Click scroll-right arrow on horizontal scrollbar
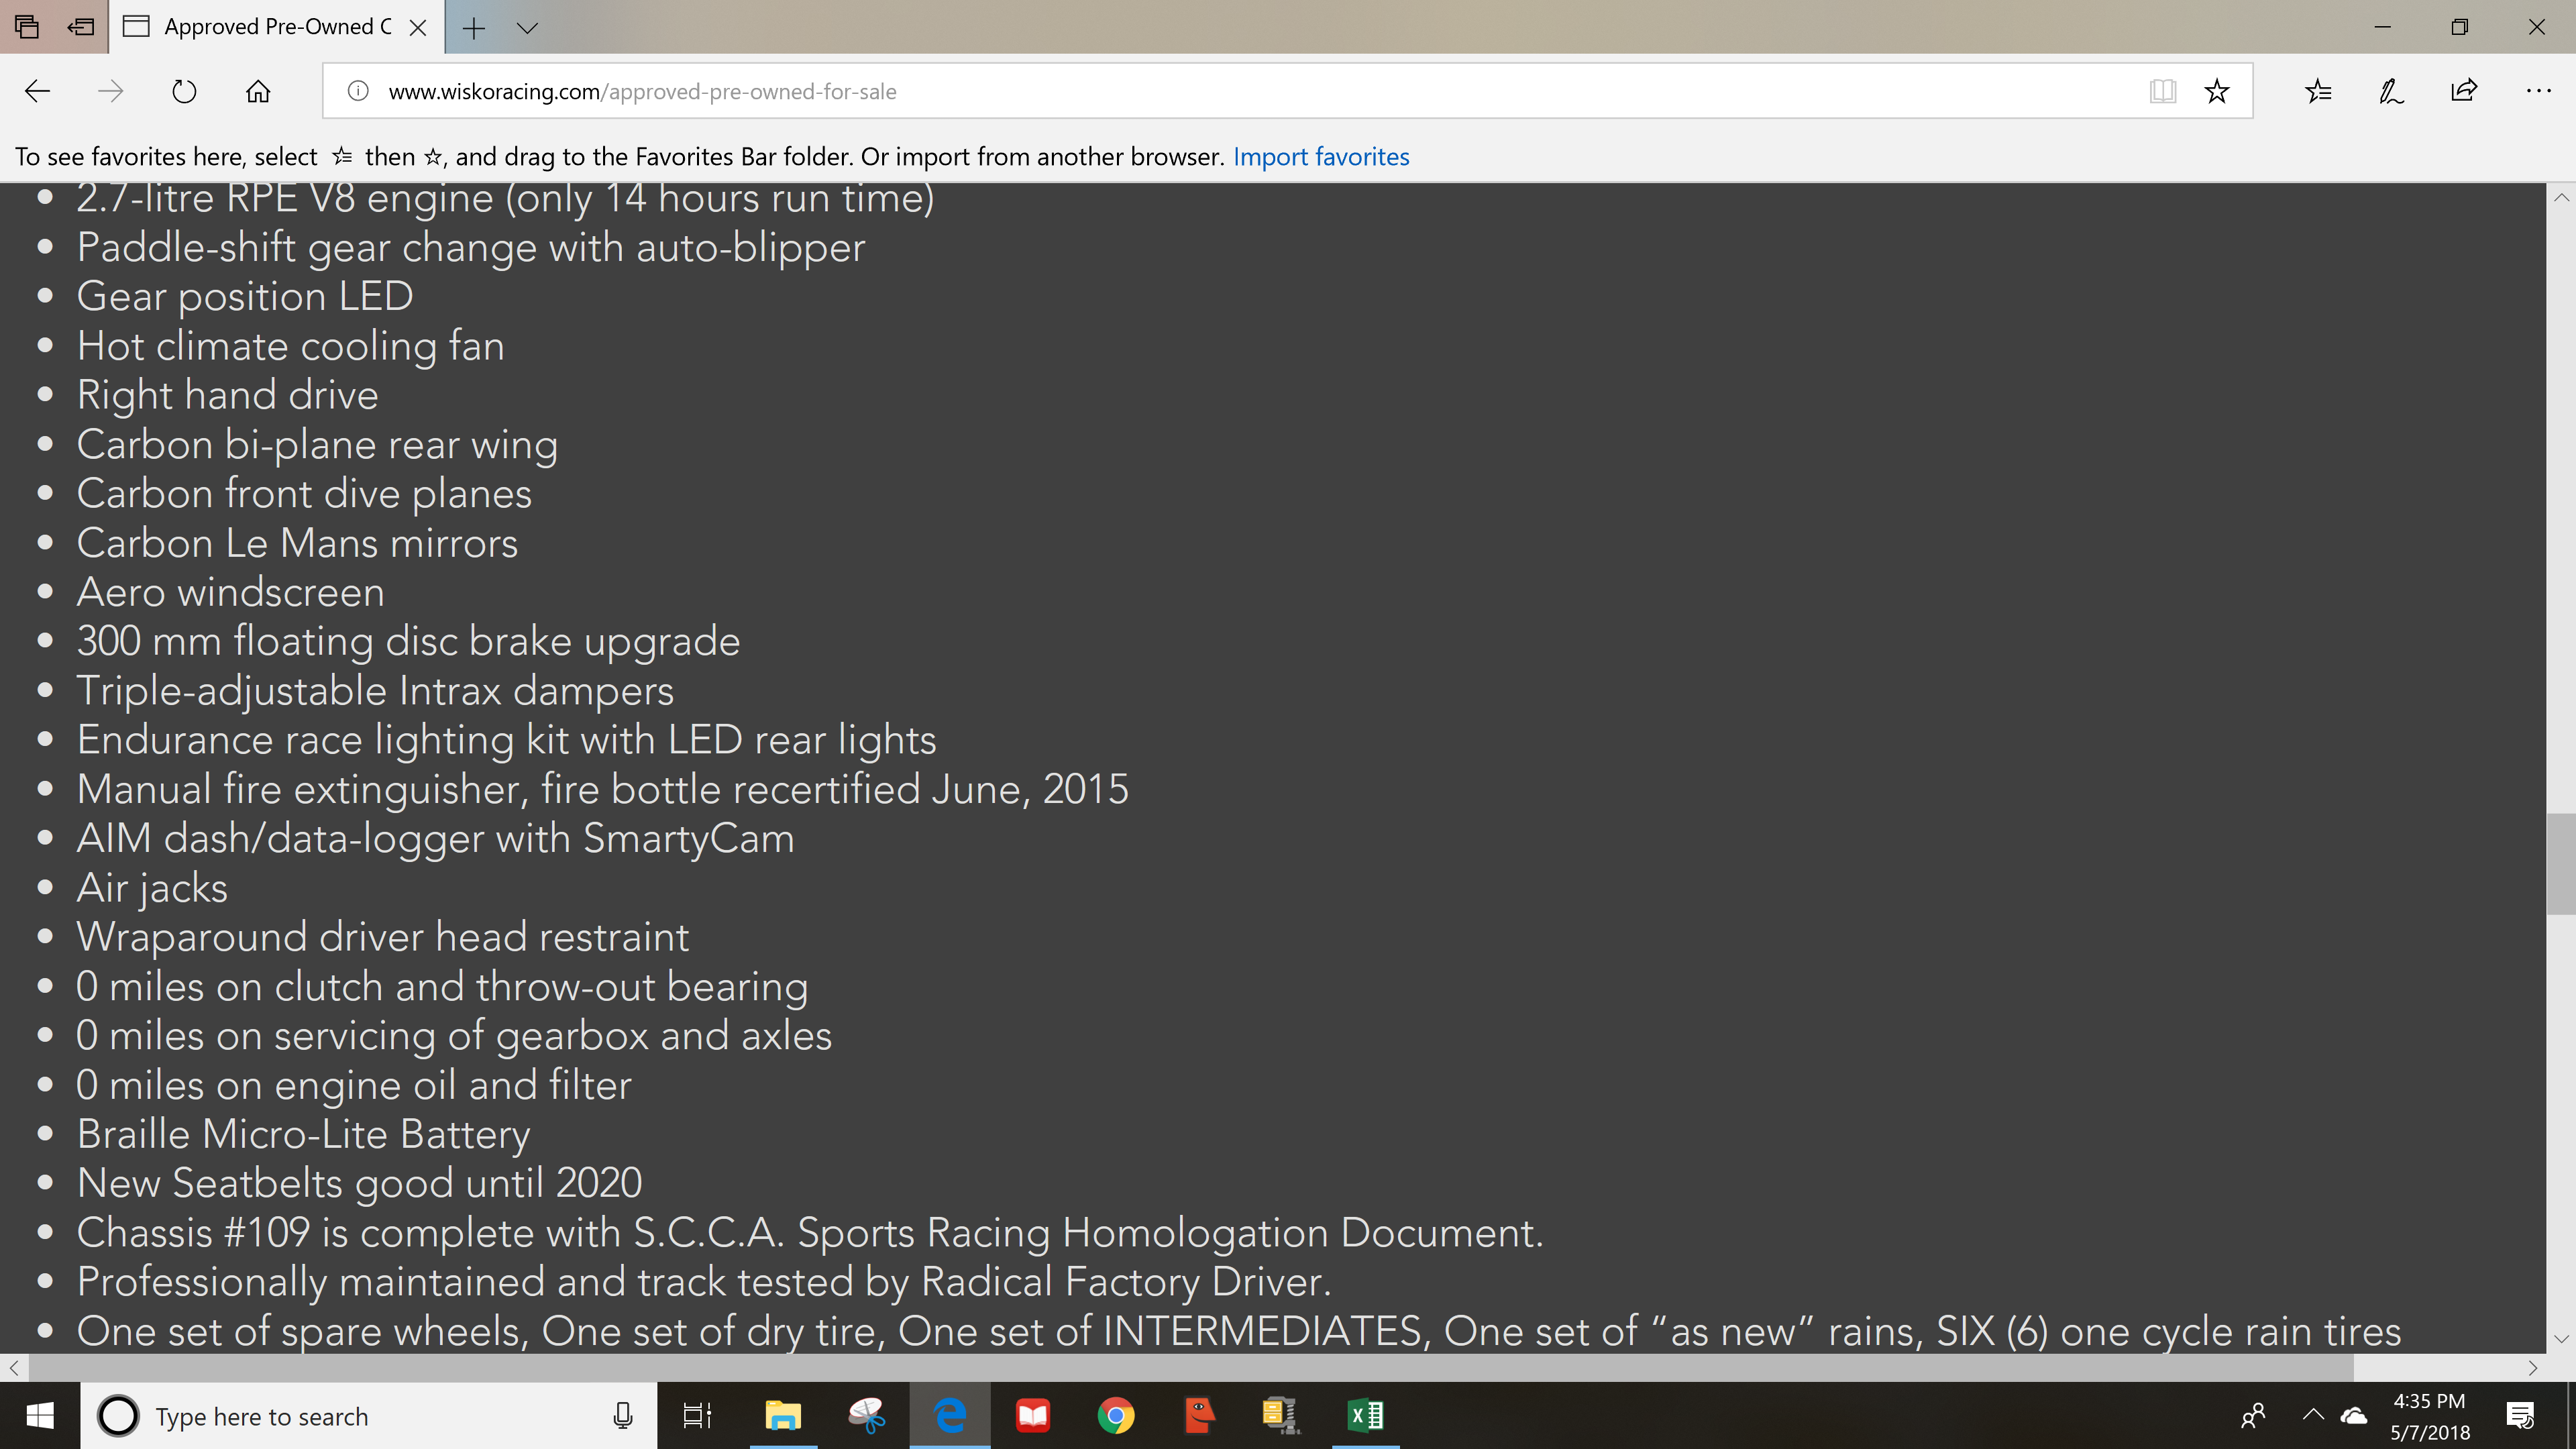 (x=2532, y=1367)
